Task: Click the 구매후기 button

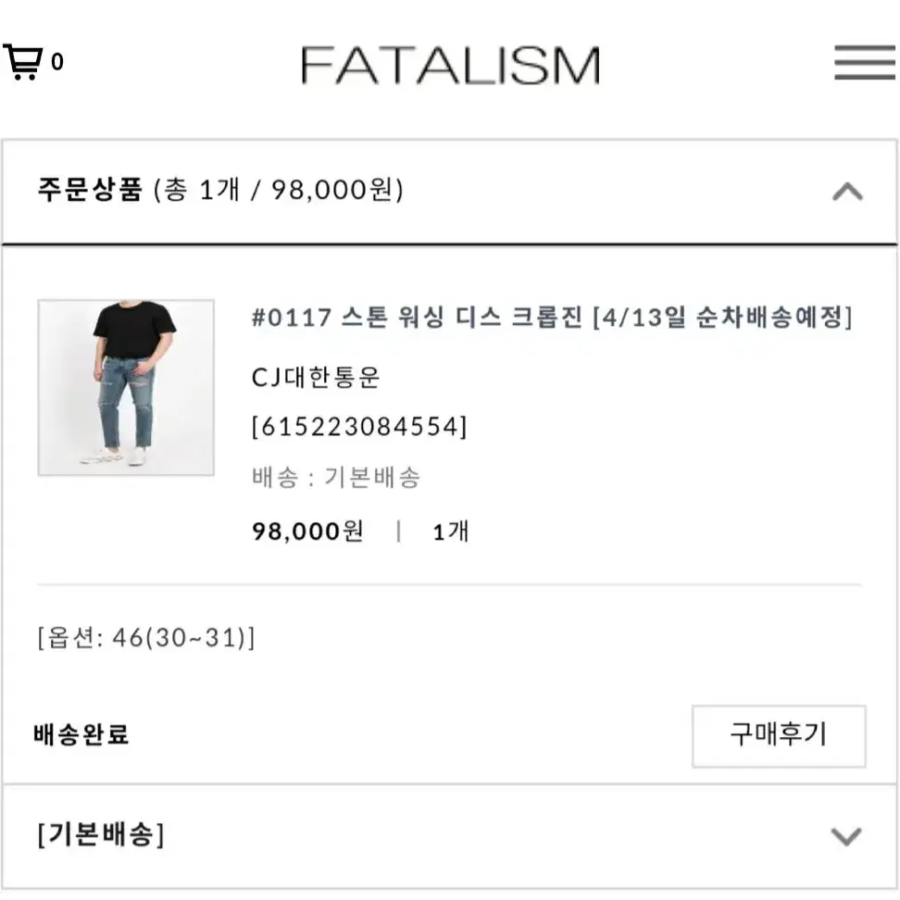Action: point(779,736)
